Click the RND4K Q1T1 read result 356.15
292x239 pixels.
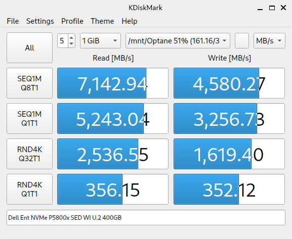click(x=113, y=189)
